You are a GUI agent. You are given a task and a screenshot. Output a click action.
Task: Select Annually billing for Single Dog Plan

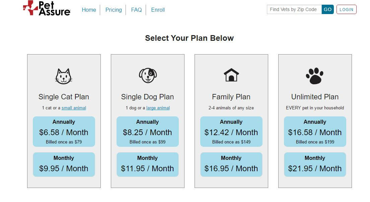(x=147, y=131)
